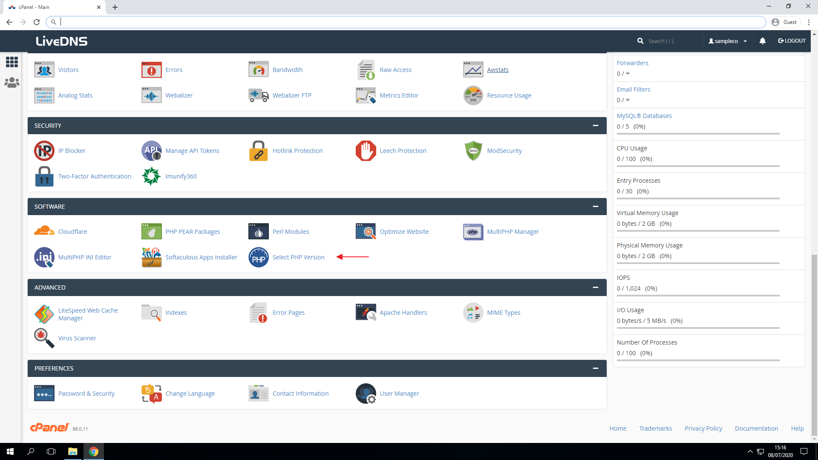818x460 pixels.
Task: Open the Contact Information link
Action: [300, 394]
